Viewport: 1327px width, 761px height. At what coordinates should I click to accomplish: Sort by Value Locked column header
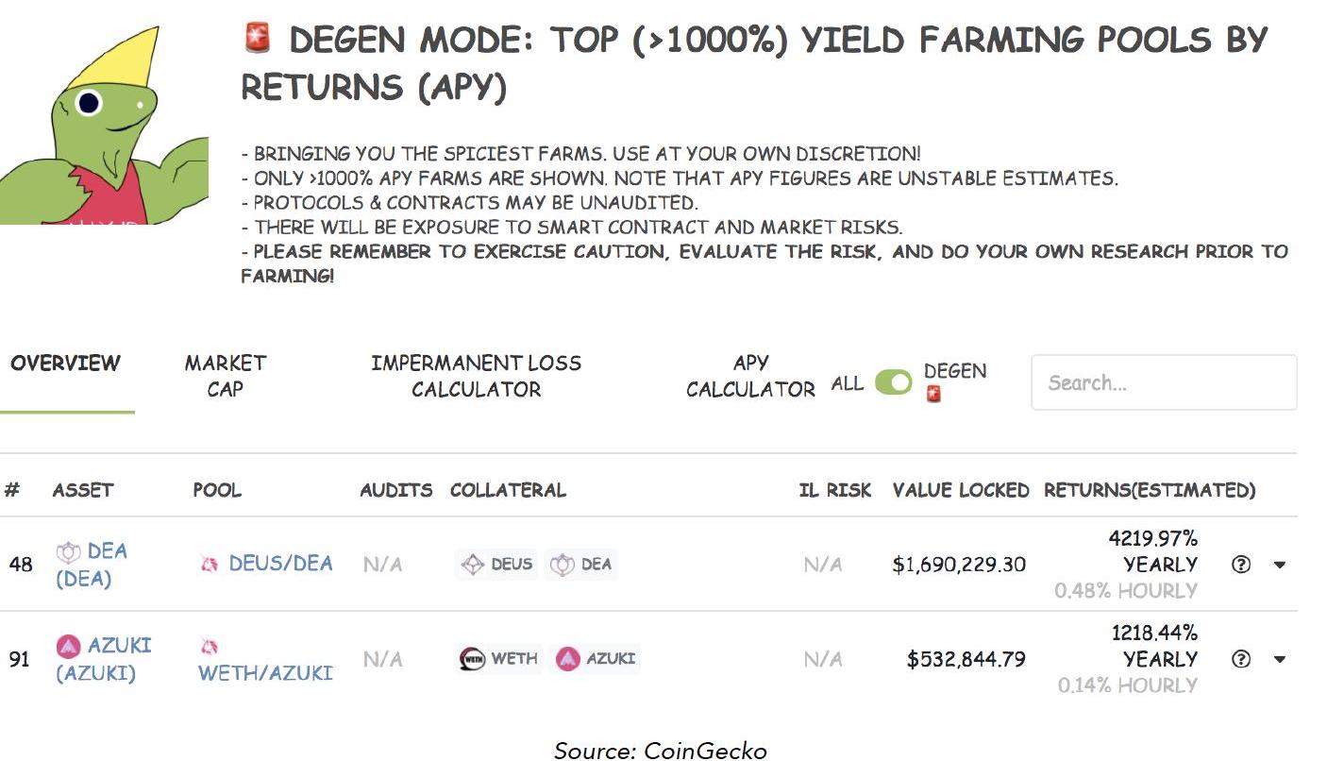point(960,490)
